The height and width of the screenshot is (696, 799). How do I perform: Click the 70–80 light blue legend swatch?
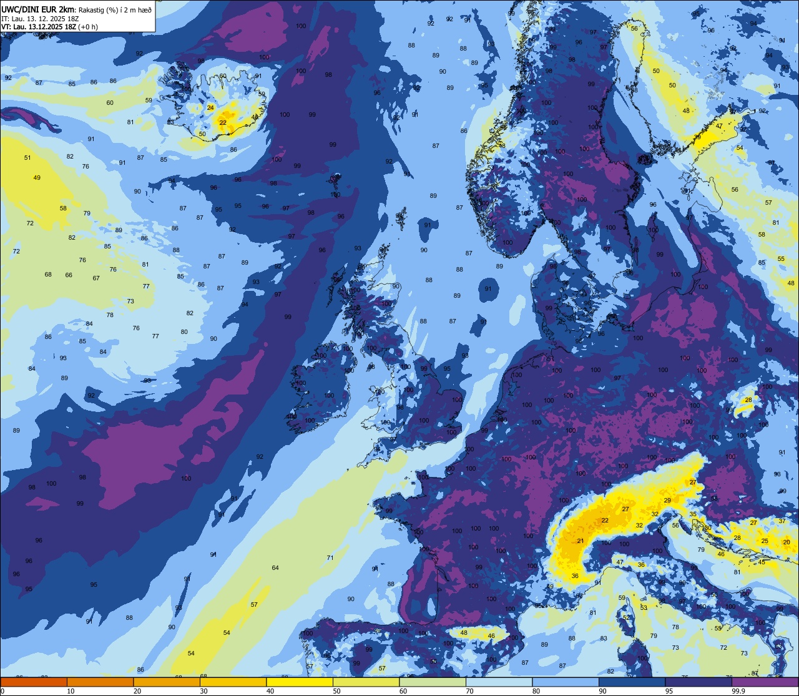click(499, 682)
